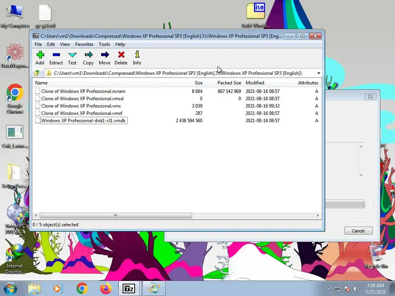Select the Gold-Windo... ISO desktop icon
This screenshot has width=395, height=296.
(x=256, y=15)
